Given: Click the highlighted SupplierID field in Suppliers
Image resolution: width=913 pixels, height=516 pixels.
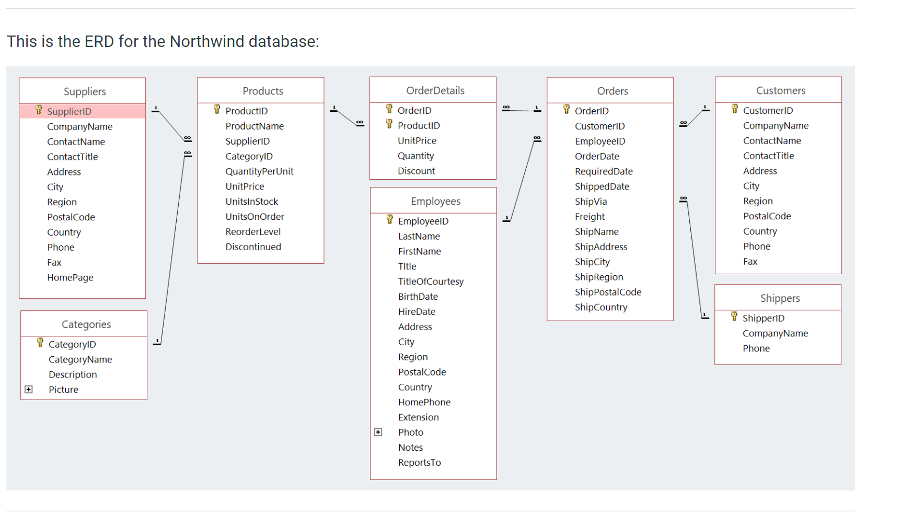Looking at the screenshot, I should coord(83,111).
